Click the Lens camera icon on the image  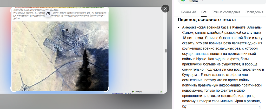(48, 14)
